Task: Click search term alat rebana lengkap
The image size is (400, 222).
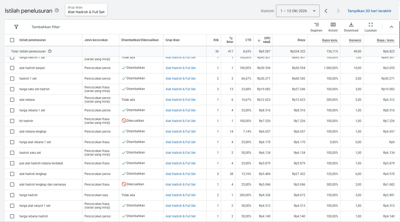Action: [33, 132]
